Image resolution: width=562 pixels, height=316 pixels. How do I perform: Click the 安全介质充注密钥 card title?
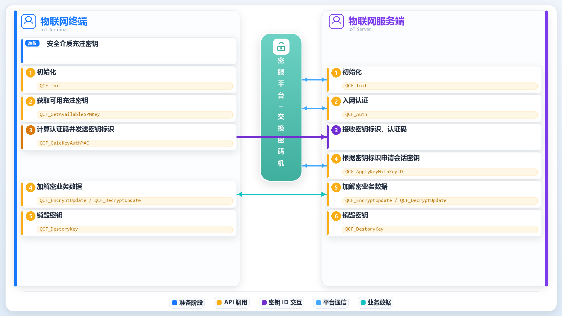tap(72, 44)
